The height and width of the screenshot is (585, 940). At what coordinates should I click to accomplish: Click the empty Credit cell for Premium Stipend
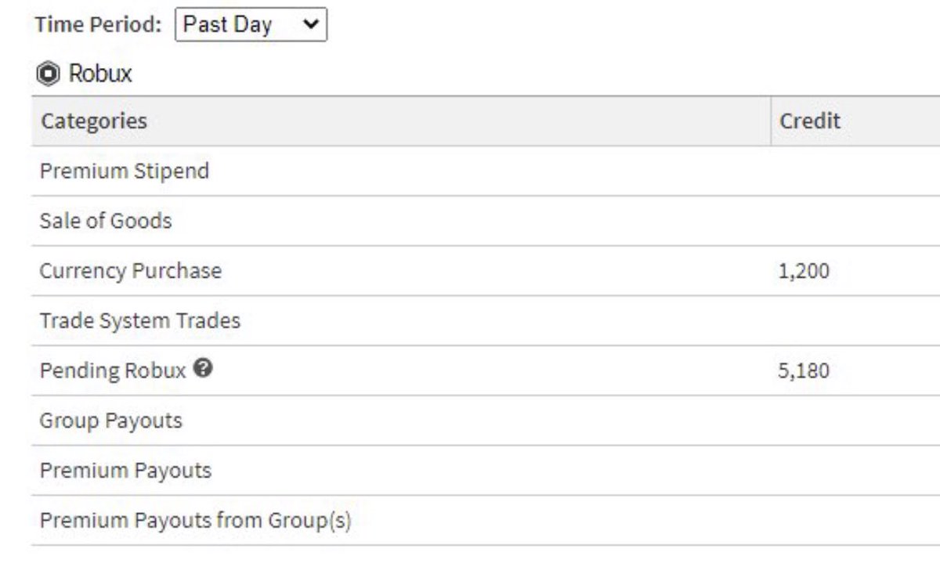click(x=854, y=171)
